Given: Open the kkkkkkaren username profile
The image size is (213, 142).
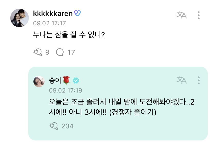Looking at the screenshot, I should coord(53,14).
